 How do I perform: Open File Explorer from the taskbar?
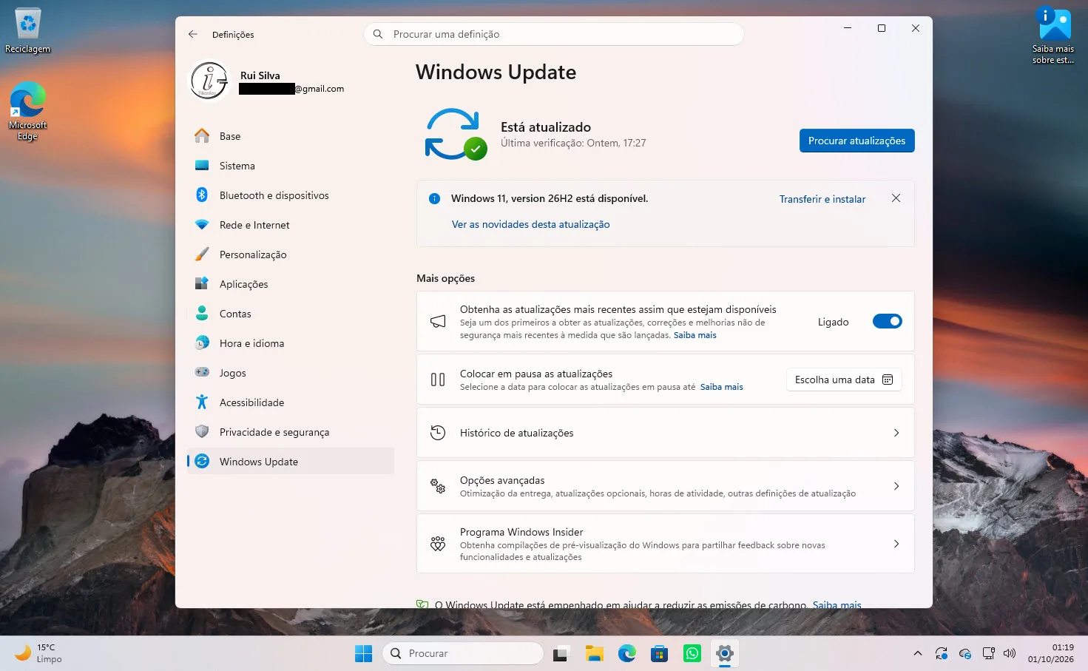(595, 653)
